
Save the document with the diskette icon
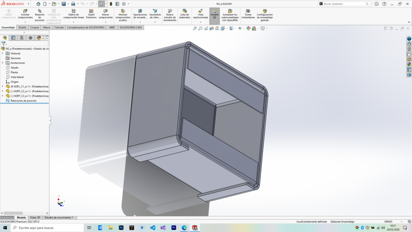coord(64,4)
